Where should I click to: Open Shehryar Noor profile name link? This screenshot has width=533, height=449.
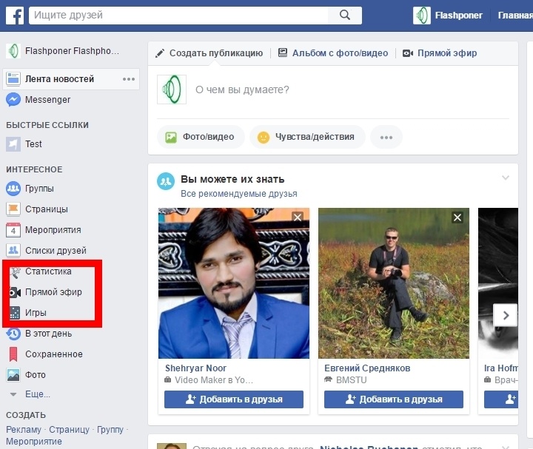click(195, 368)
